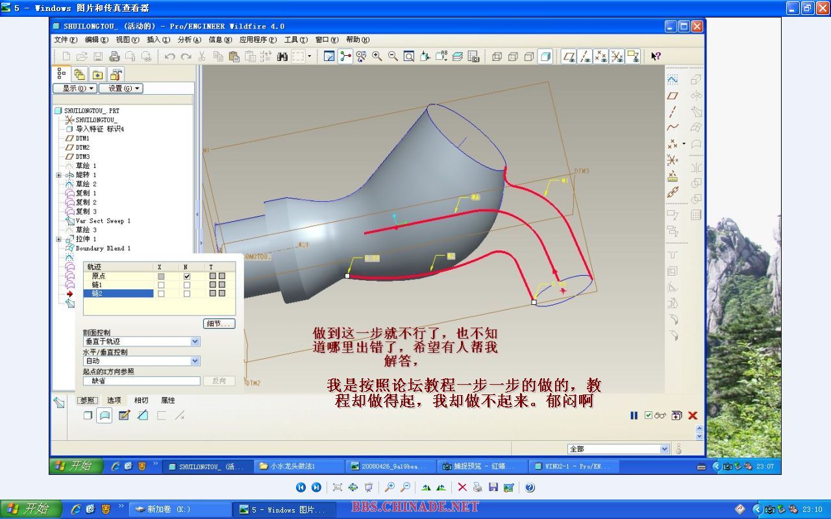Image resolution: width=831 pixels, height=519 pixels.
Task: Open the 文件 menu
Action: pyautogui.click(x=65, y=40)
